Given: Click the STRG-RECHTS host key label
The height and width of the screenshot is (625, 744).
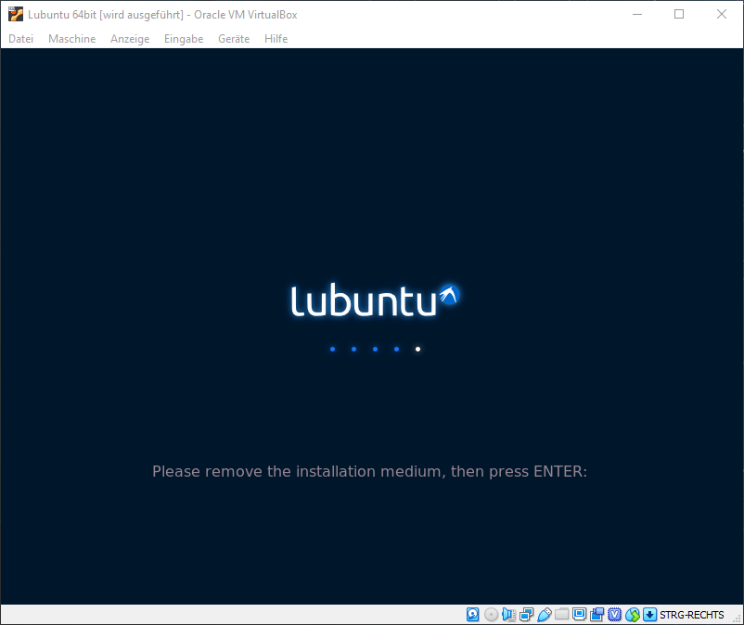Looking at the screenshot, I should (692, 615).
